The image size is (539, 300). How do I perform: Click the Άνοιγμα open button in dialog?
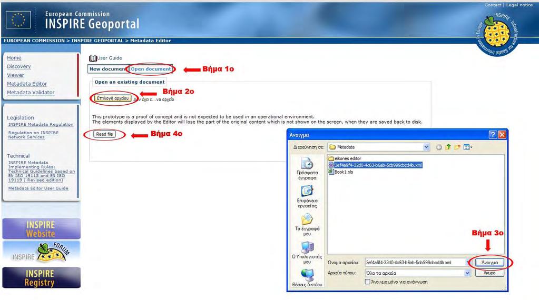tap(489, 262)
